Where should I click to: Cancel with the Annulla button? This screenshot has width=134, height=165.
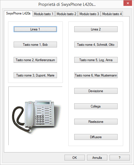97,157
